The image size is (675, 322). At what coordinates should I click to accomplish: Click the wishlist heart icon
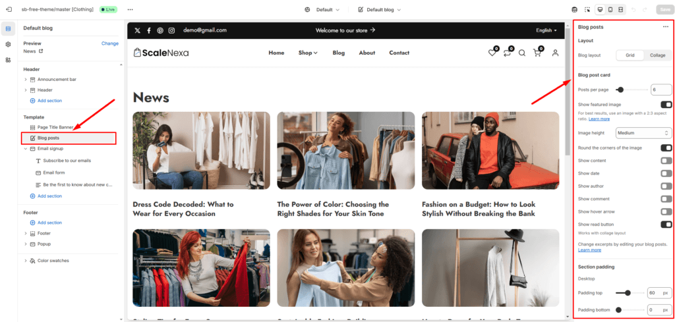(492, 53)
